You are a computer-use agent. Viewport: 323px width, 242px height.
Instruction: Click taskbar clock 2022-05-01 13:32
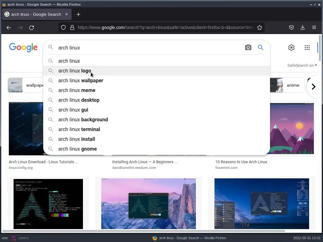tap(307, 238)
